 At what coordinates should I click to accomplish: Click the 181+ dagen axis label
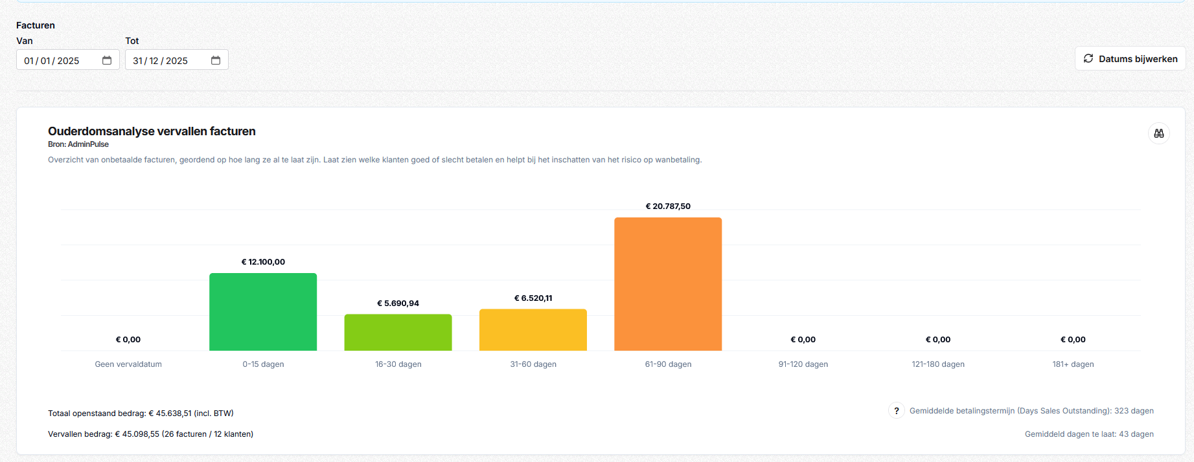coord(1073,364)
